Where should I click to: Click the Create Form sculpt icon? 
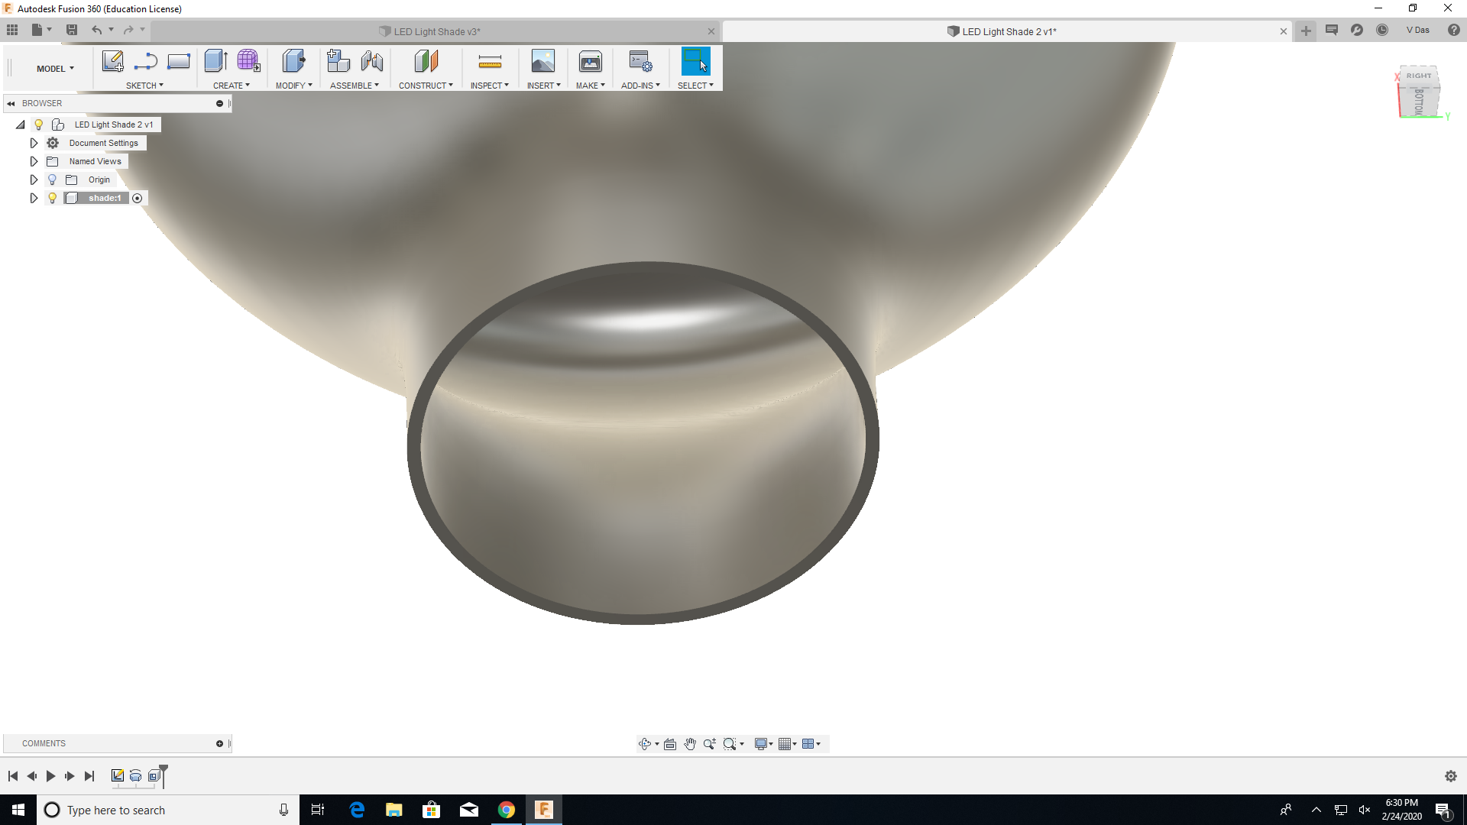(x=248, y=61)
